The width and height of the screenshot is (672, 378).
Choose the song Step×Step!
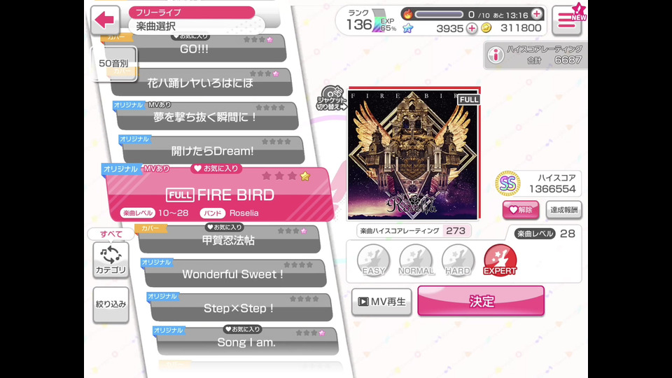tap(240, 307)
